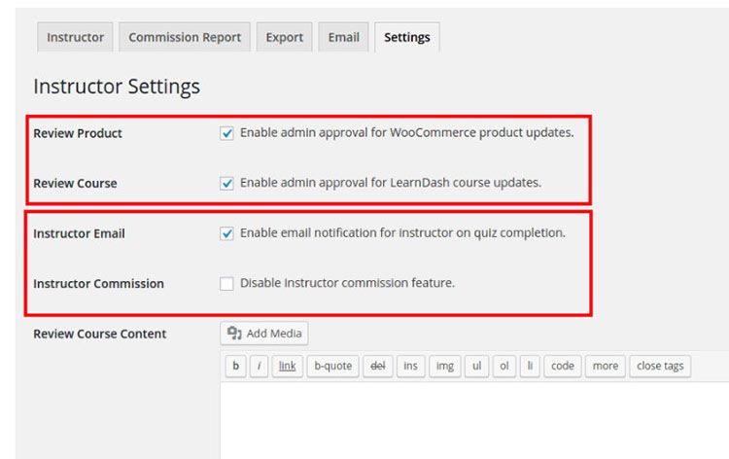Open the Export tab
The height and width of the screenshot is (459, 729).
(x=284, y=38)
